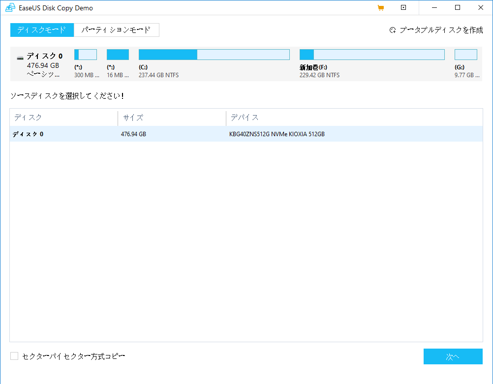Click the bootable disk creation circular icon
493x384 pixels.
pos(392,30)
